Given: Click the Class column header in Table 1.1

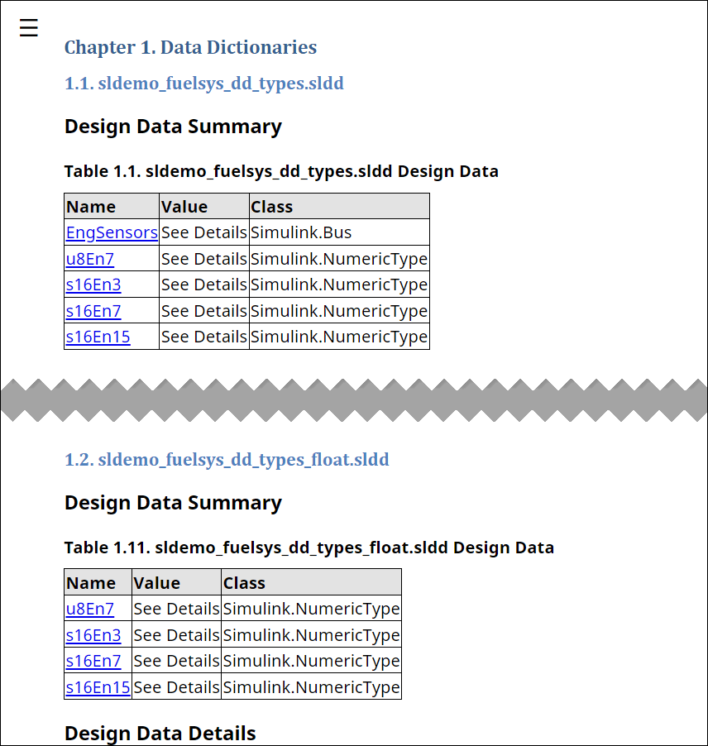Looking at the screenshot, I should [x=339, y=207].
